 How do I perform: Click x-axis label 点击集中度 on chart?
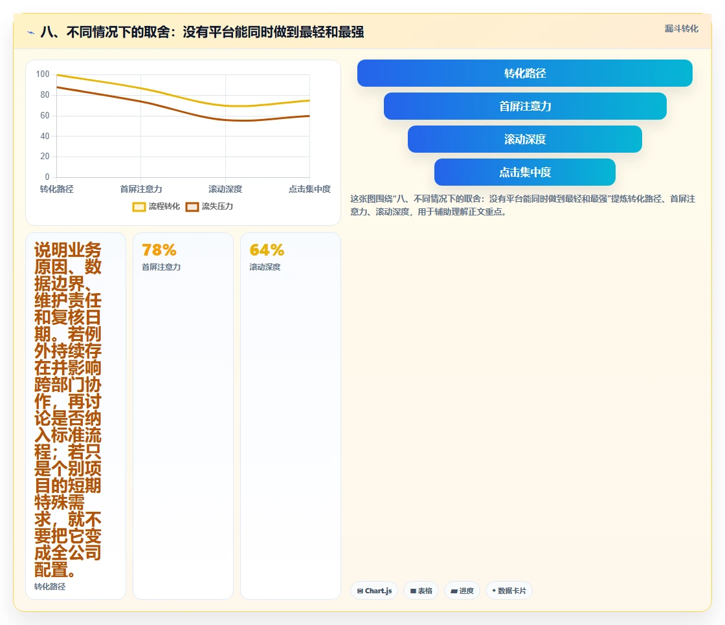pyautogui.click(x=309, y=189)
